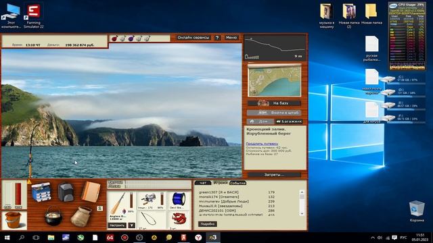Viewport: 433px width, 243px height.
Task: Select the blue fishing line spool
Action: tap(179, 200)
